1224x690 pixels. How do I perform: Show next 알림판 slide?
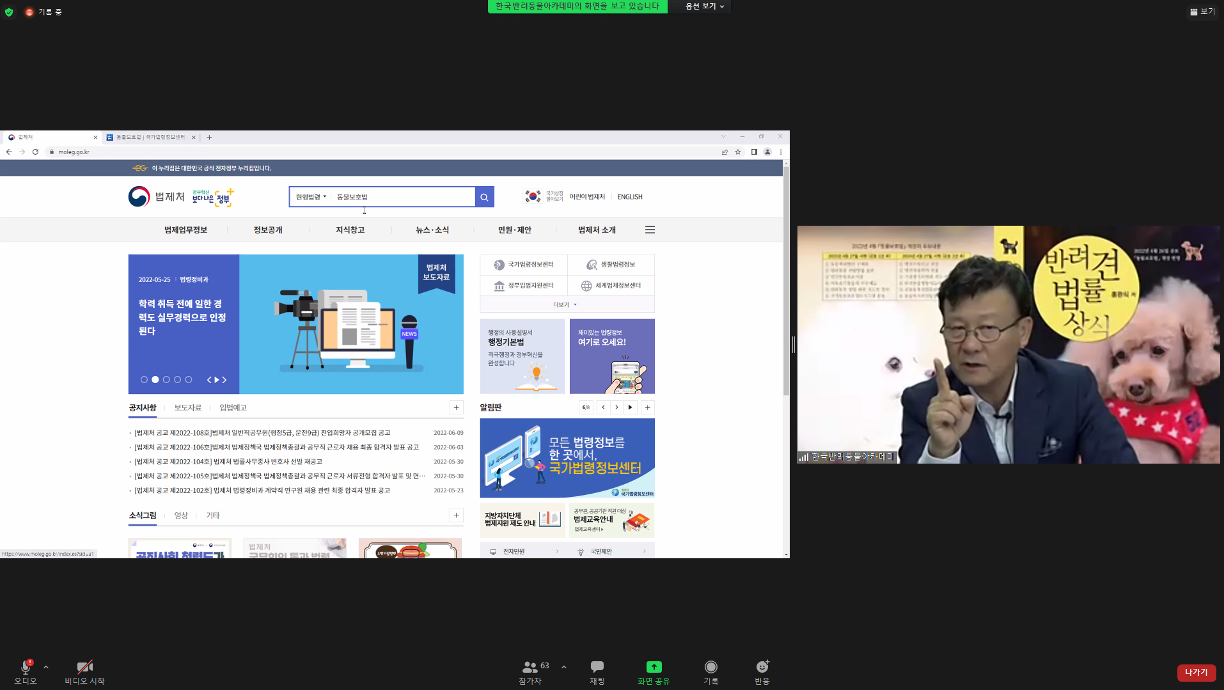pos(616,407)
